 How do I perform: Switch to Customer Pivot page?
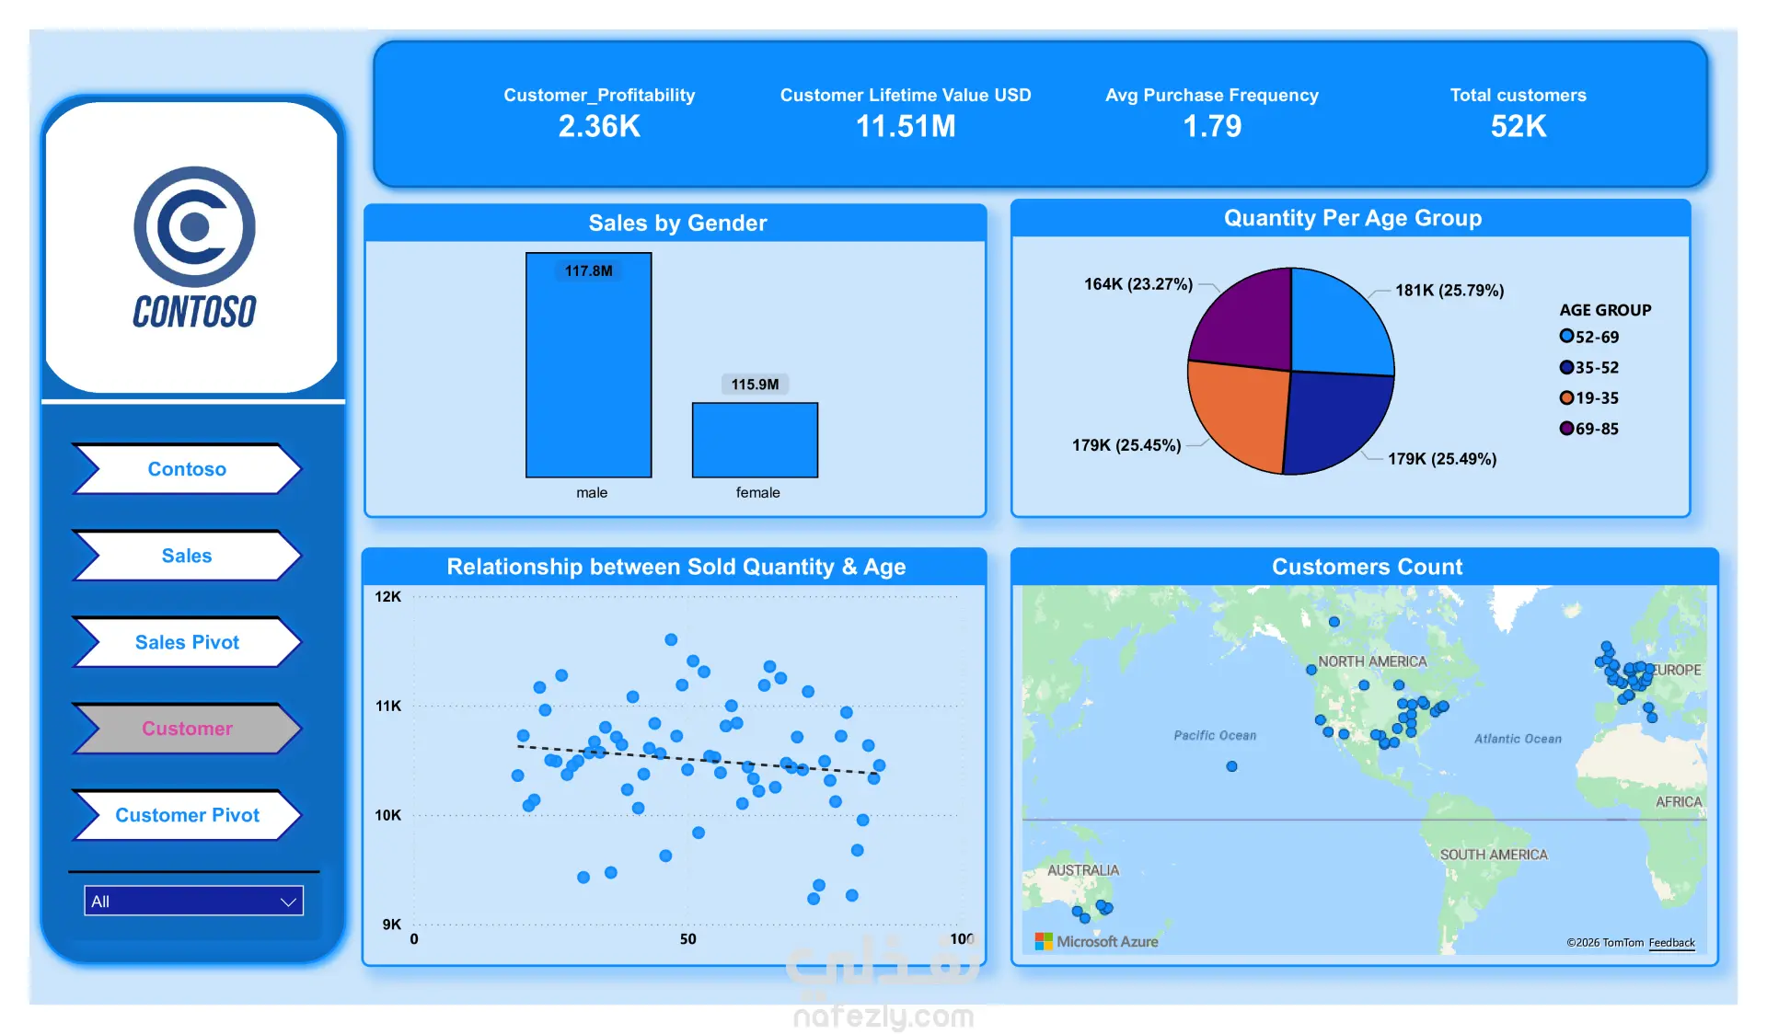[187, 815]
